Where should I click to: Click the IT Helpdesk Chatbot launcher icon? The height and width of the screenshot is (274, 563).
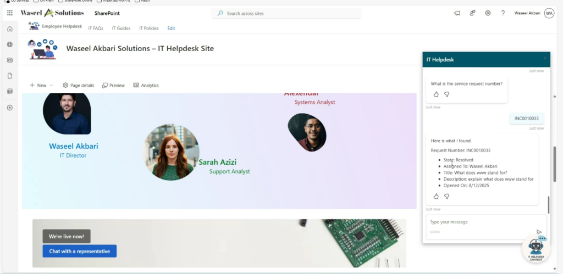(x=536, y=249)
